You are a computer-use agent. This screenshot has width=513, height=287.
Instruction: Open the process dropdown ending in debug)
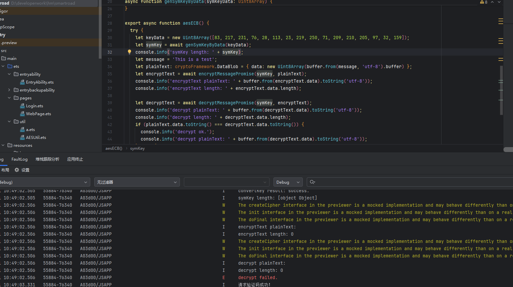[x=45, y=182]
